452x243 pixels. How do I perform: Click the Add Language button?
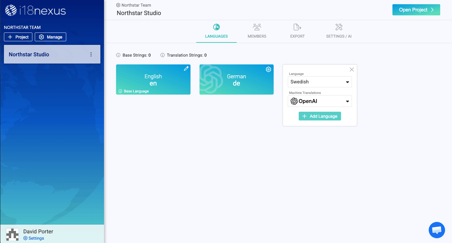[320, 116]
